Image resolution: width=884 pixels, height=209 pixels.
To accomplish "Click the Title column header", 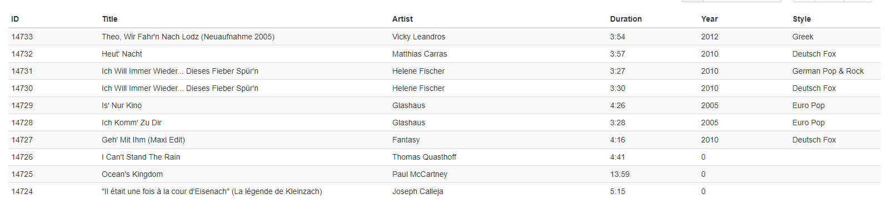I will (109, 19).
